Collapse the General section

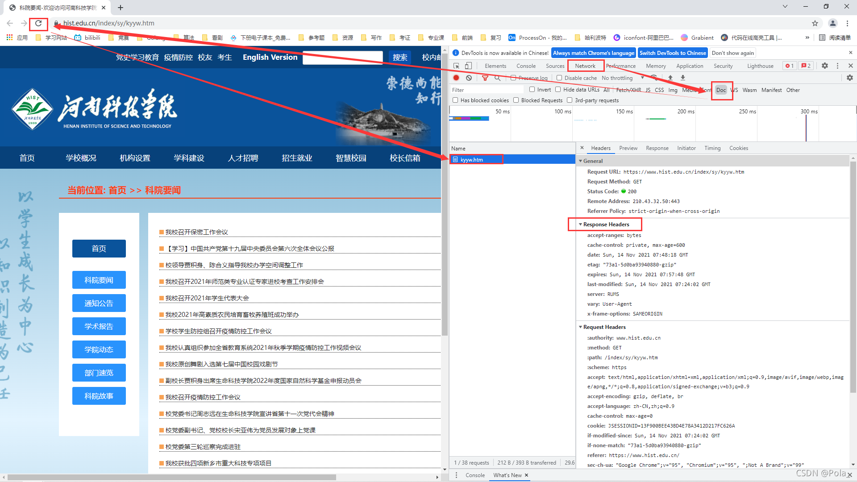click(592, 161)
